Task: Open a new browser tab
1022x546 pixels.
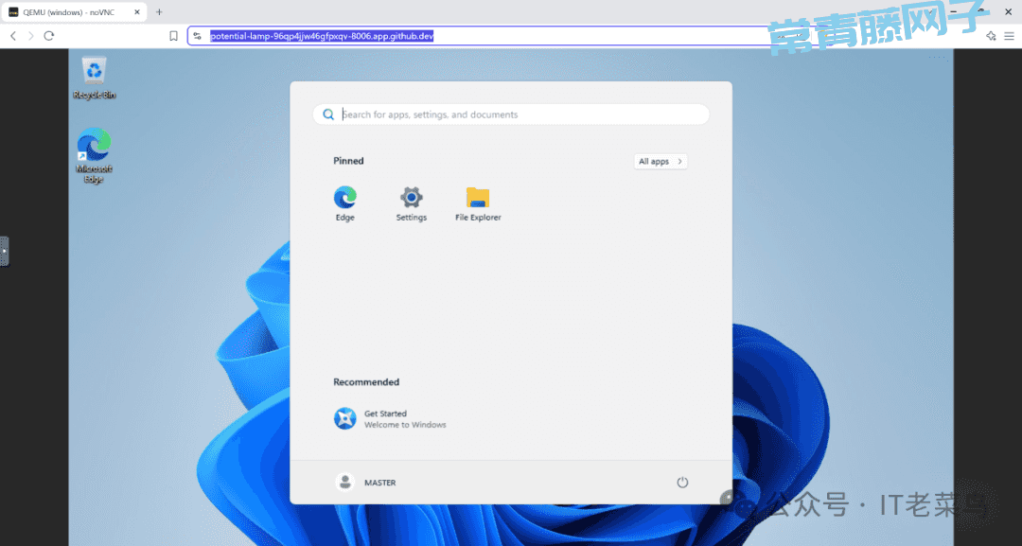Action: 159,11
